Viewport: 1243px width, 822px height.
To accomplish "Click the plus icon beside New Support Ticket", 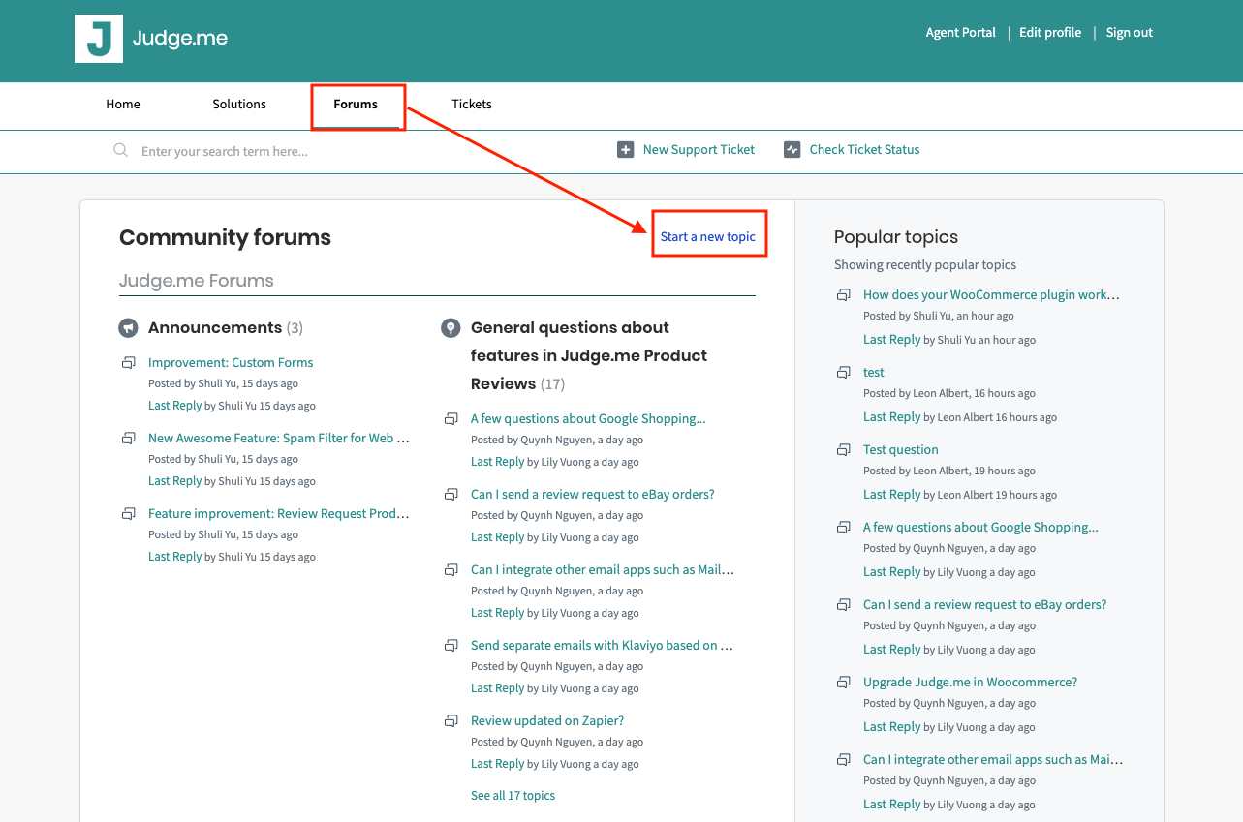I will pyautogui.click(x=626, y=150).
